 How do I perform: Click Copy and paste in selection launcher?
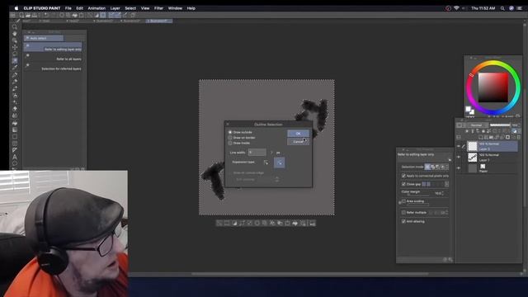tap(280, 223)
